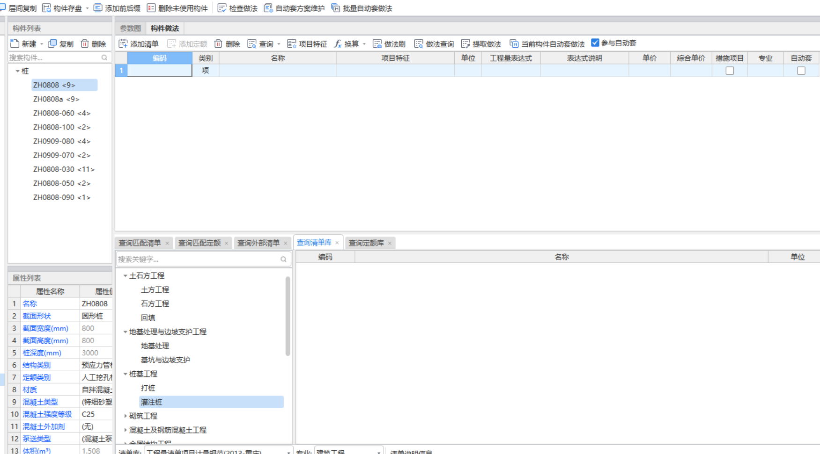
Task: Collapse the 桩基工程 node
Action: click(125, 374)
